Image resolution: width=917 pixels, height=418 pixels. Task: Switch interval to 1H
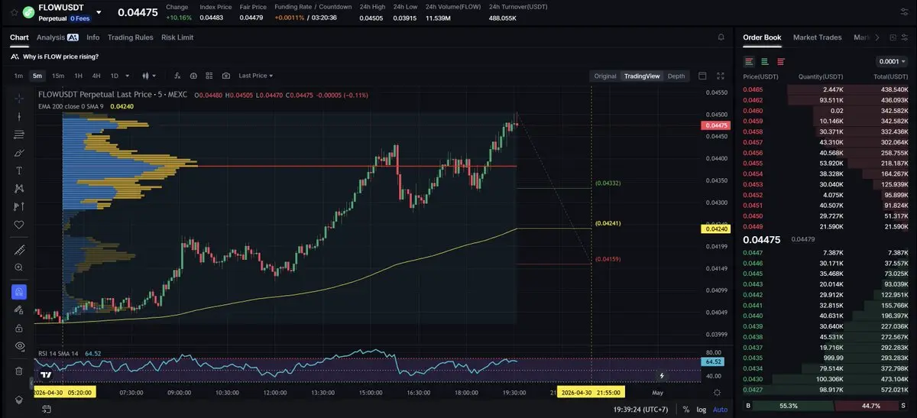(78, 76)
